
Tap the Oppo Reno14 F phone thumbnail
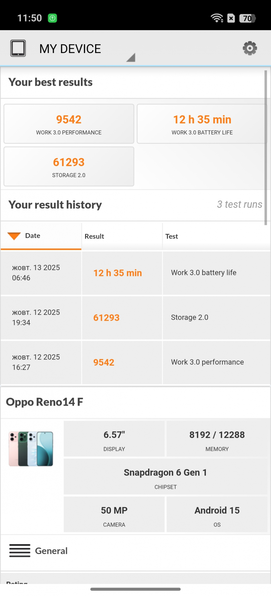pos(31,449)
